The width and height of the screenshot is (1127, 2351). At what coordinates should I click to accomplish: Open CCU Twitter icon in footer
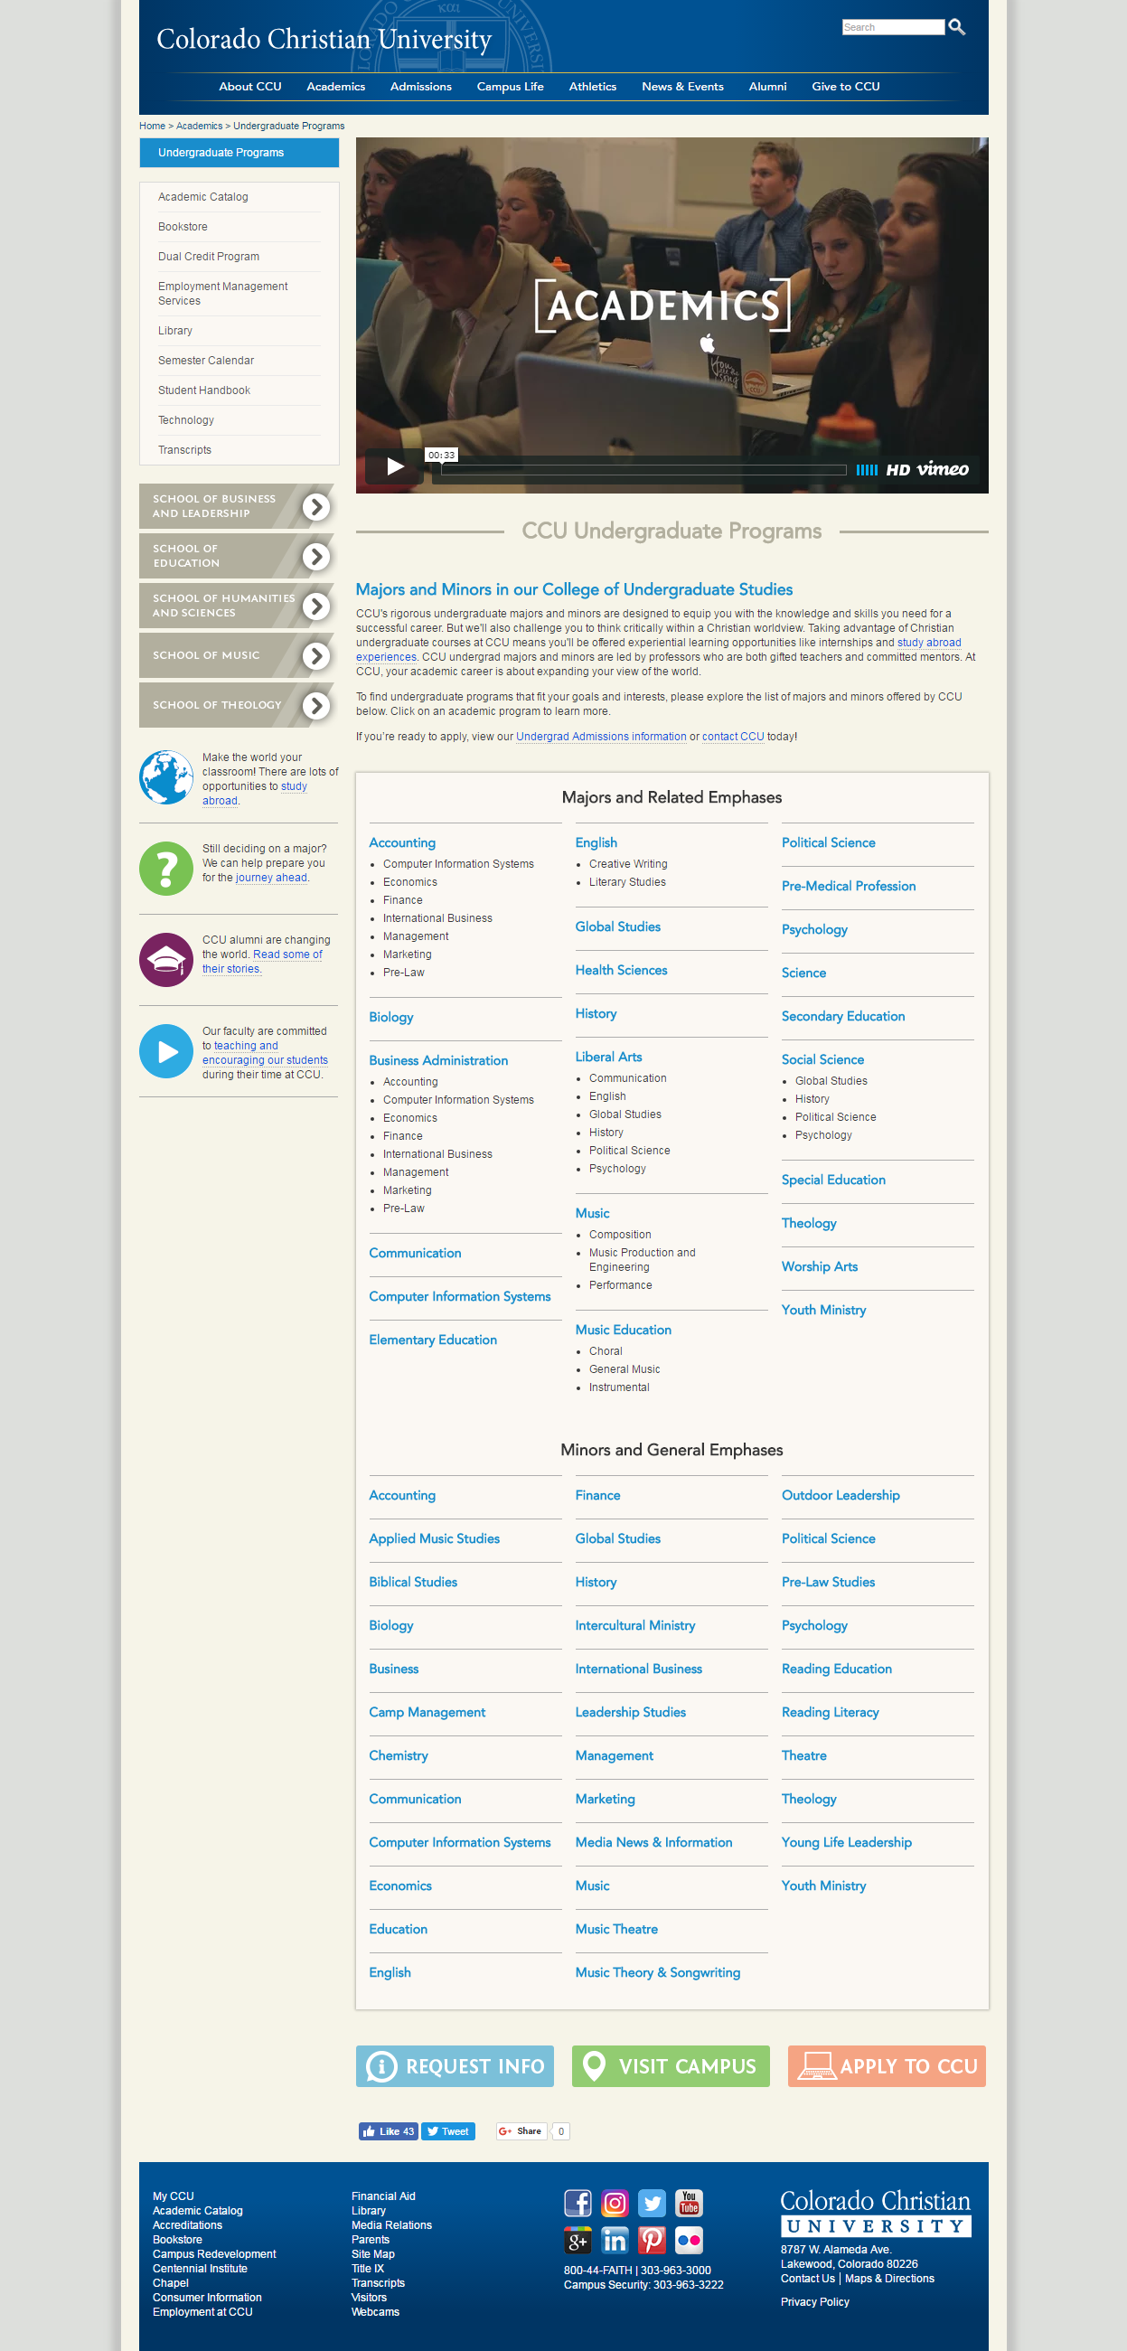tap(652, 2203)
